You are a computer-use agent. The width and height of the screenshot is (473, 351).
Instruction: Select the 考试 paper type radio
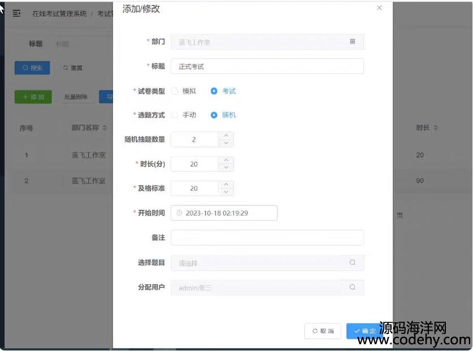214,91
